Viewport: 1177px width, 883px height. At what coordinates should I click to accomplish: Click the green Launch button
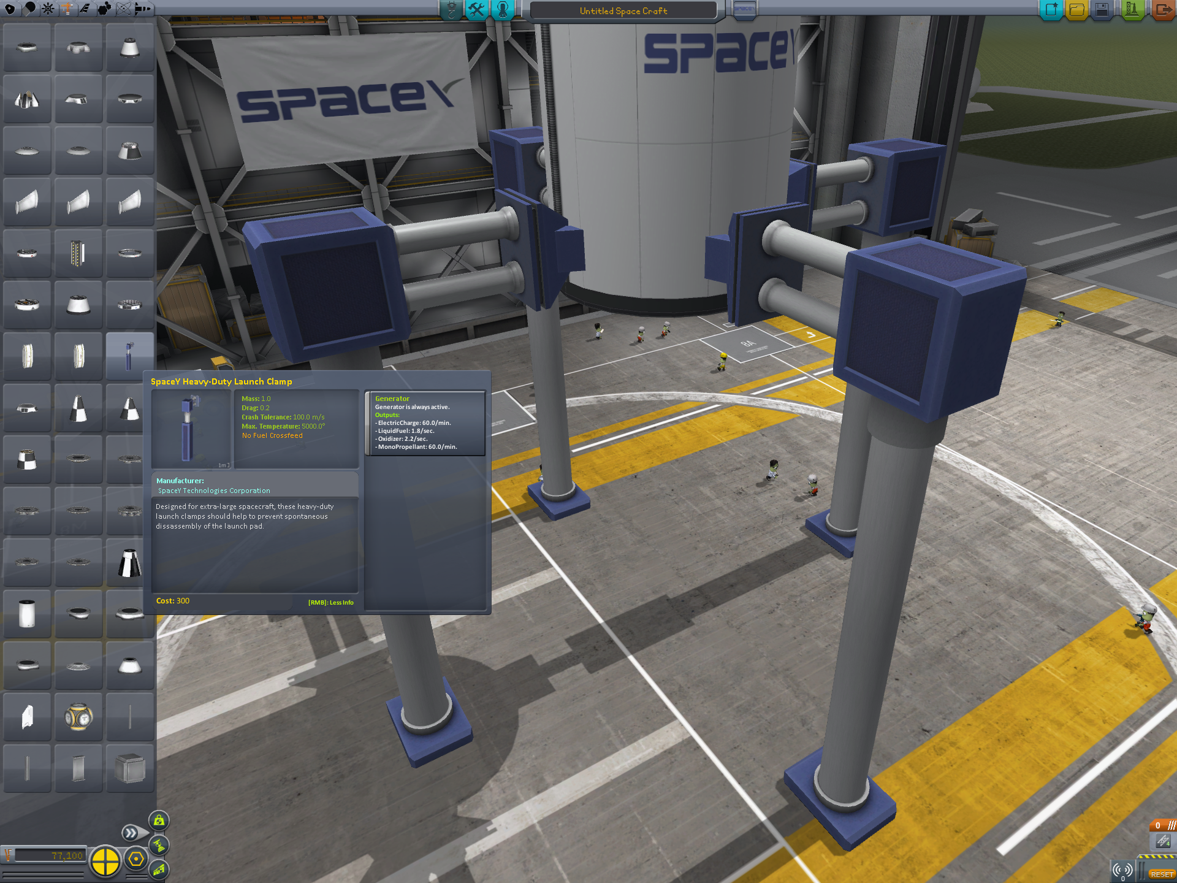click(x=1132, y=10)
